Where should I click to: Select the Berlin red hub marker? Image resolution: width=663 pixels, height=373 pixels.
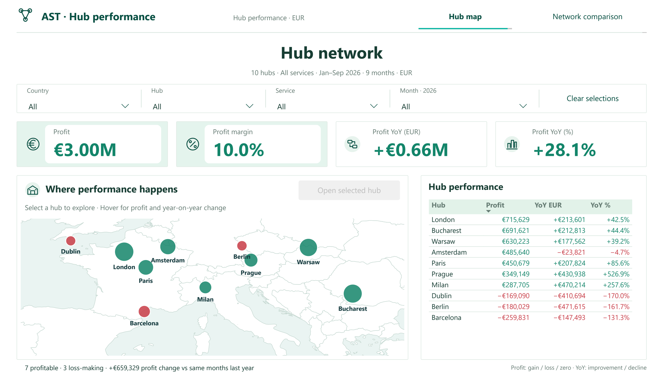242,246
